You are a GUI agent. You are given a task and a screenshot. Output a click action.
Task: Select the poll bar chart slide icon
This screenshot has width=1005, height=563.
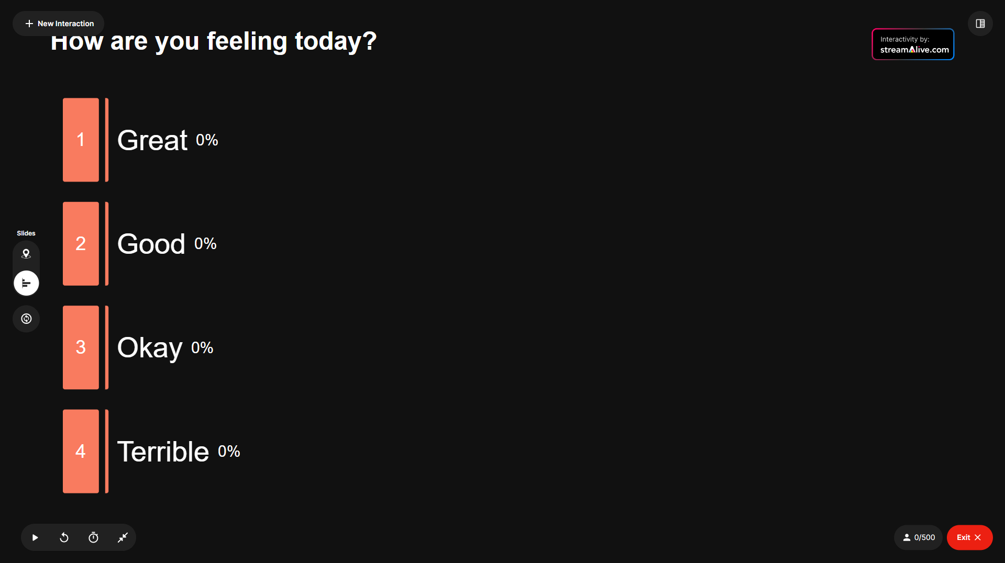coord(26,283)
